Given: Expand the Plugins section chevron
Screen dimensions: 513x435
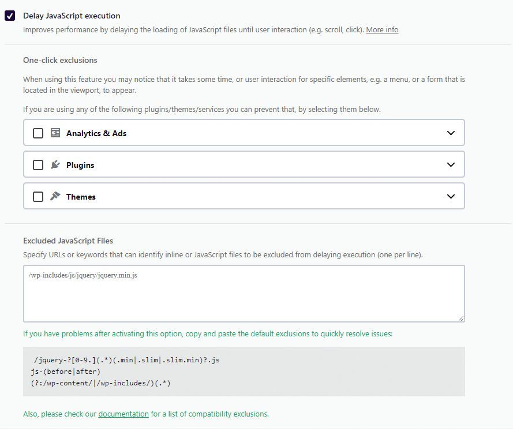Looking at the screenshot, I should pyautogui.click(x=451, y=164).
